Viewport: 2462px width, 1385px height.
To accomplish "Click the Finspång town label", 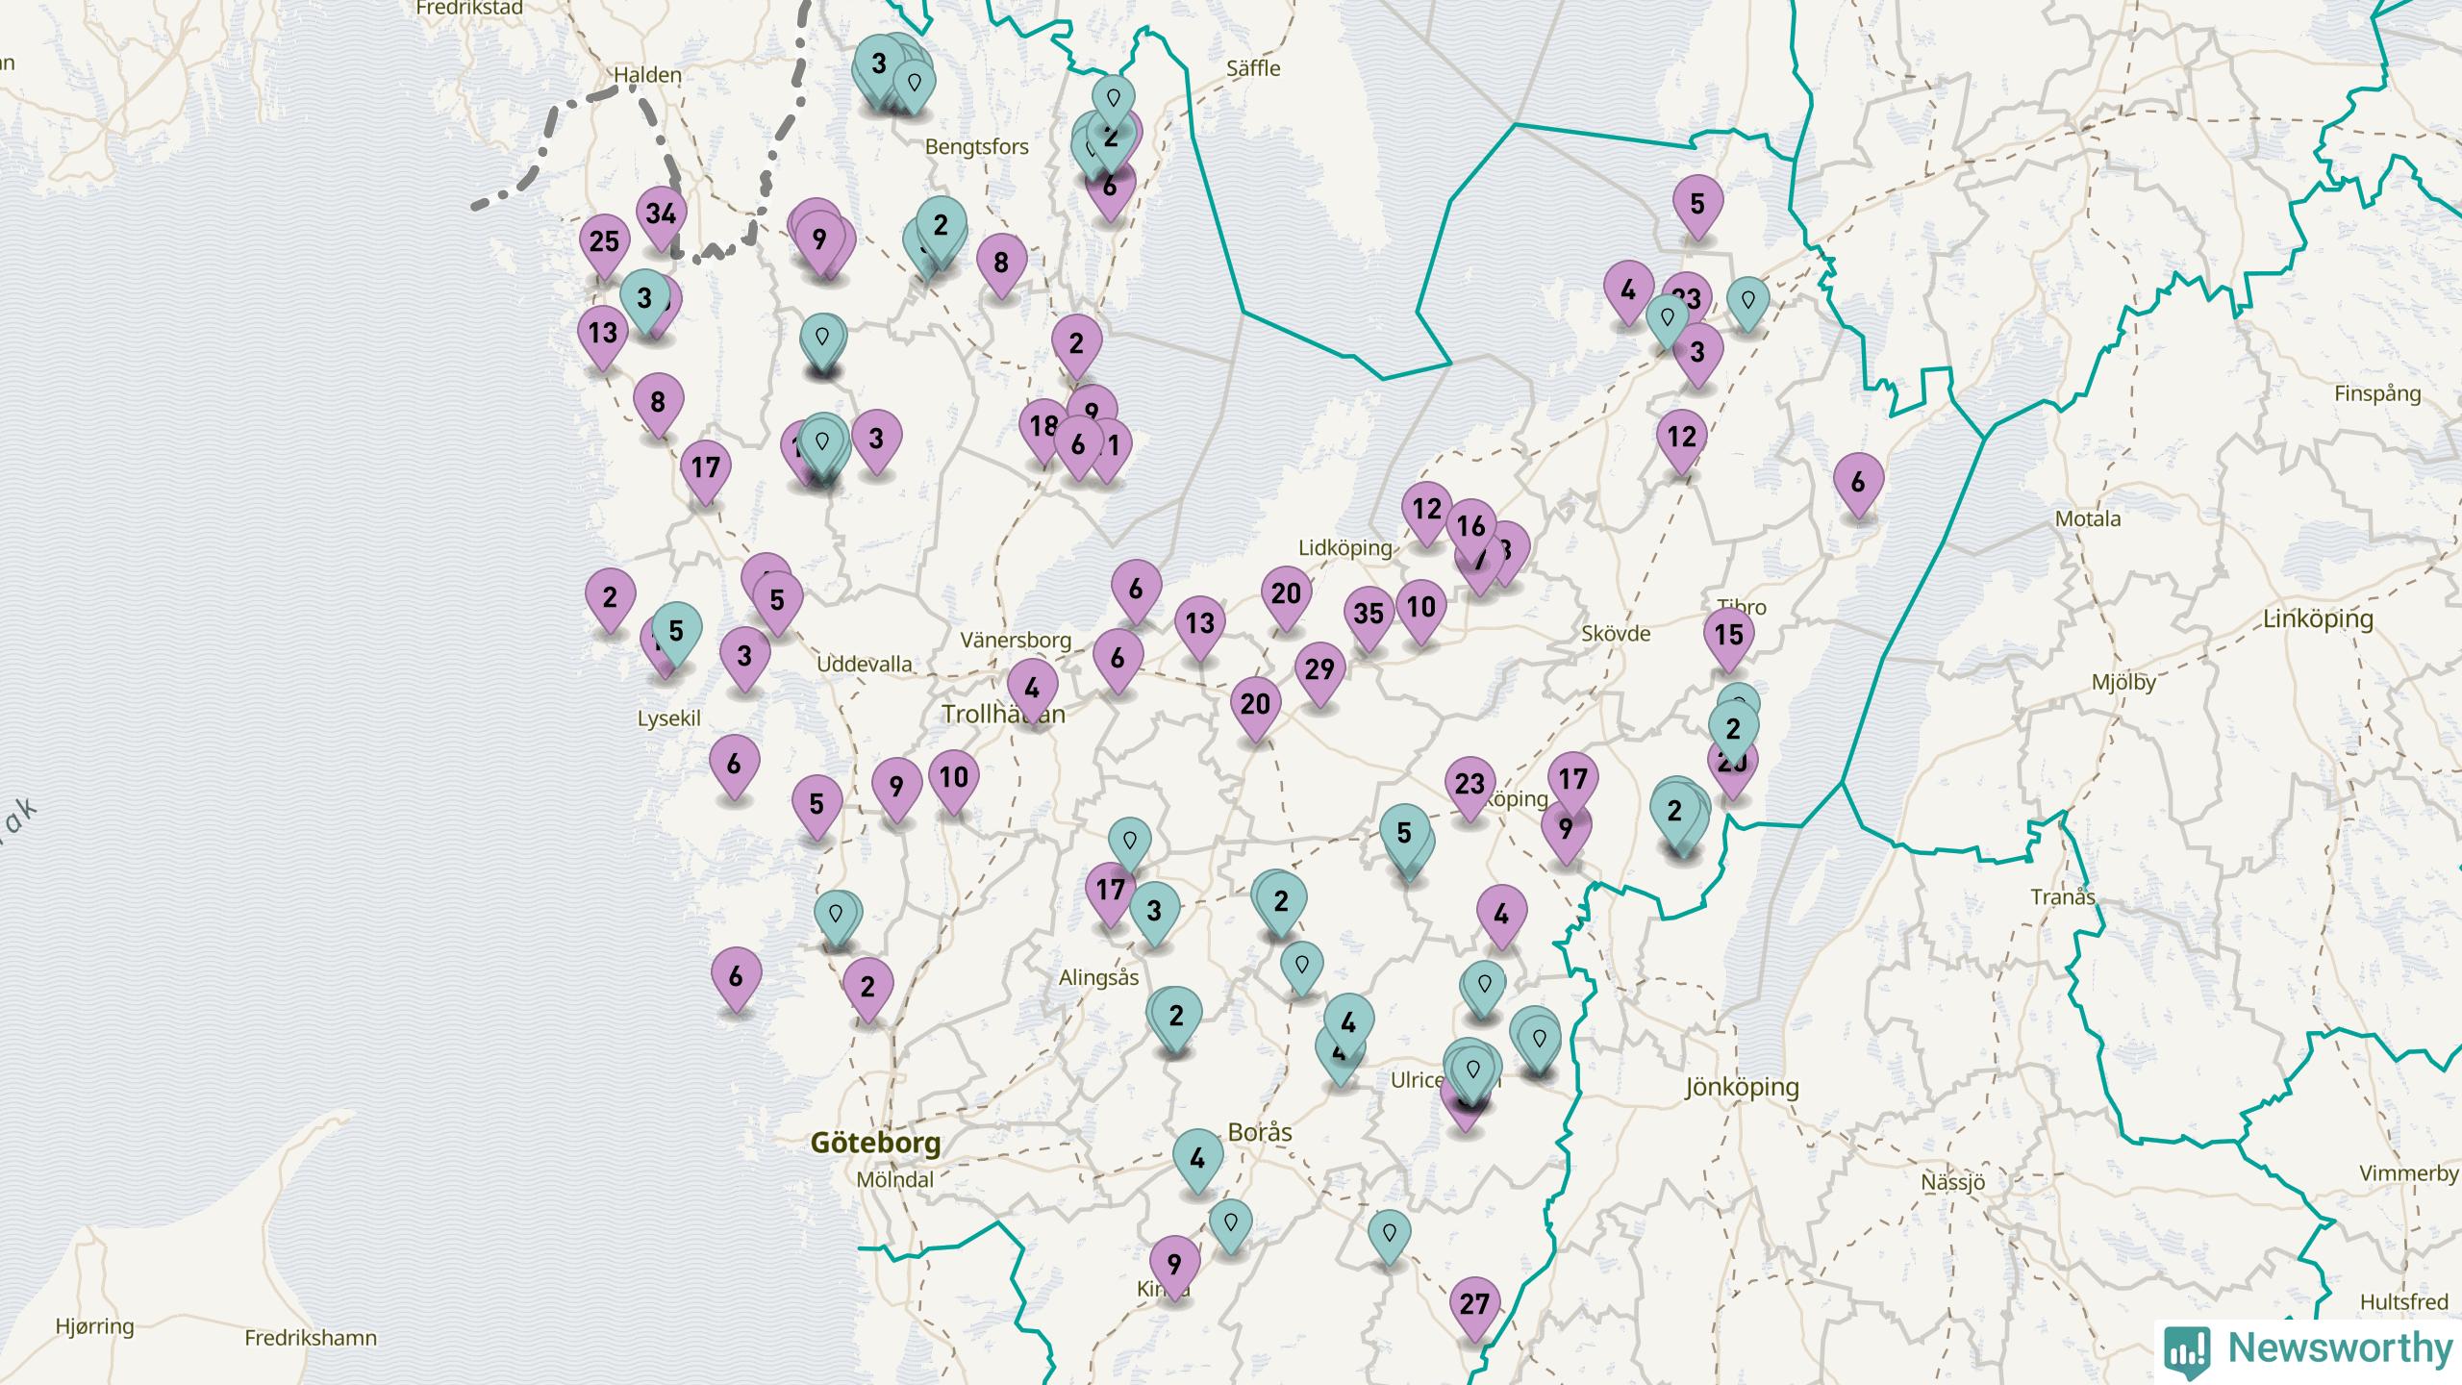I will pos(2377,394).
